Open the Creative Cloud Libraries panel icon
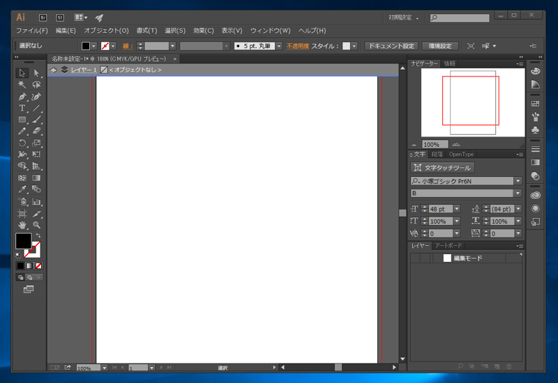 point(535,195)
